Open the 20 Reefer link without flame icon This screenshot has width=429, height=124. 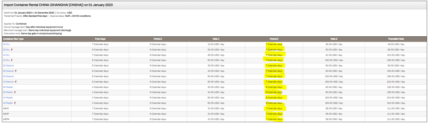pyautogui.click(x=8, y=87)
